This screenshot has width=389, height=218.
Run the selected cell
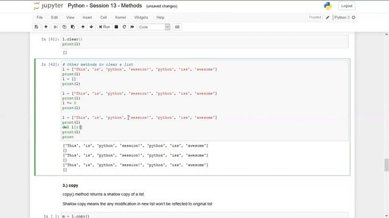point(105,27)
